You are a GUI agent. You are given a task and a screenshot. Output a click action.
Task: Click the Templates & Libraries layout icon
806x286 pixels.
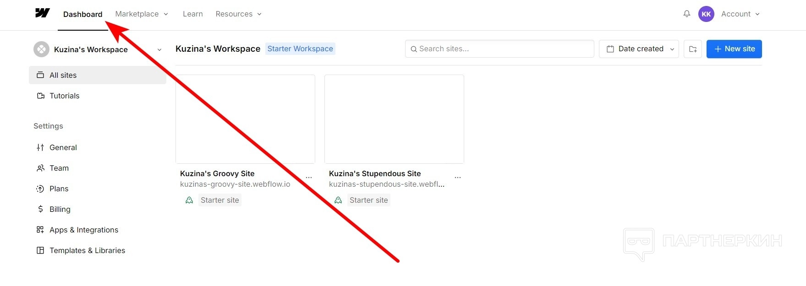tap(40, 250)
